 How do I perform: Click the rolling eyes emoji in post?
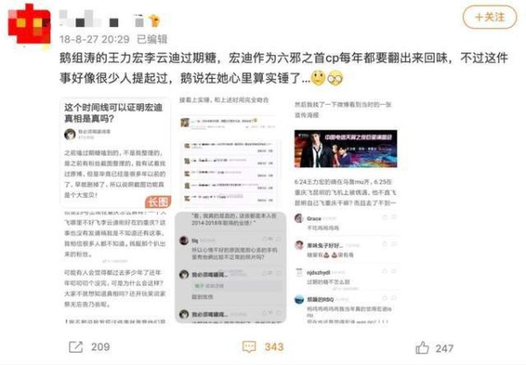[x=335, y=79]
